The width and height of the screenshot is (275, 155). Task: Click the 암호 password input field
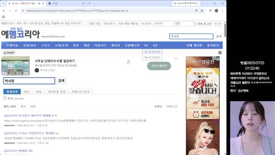pyautogui.click(x=183, y=24)
